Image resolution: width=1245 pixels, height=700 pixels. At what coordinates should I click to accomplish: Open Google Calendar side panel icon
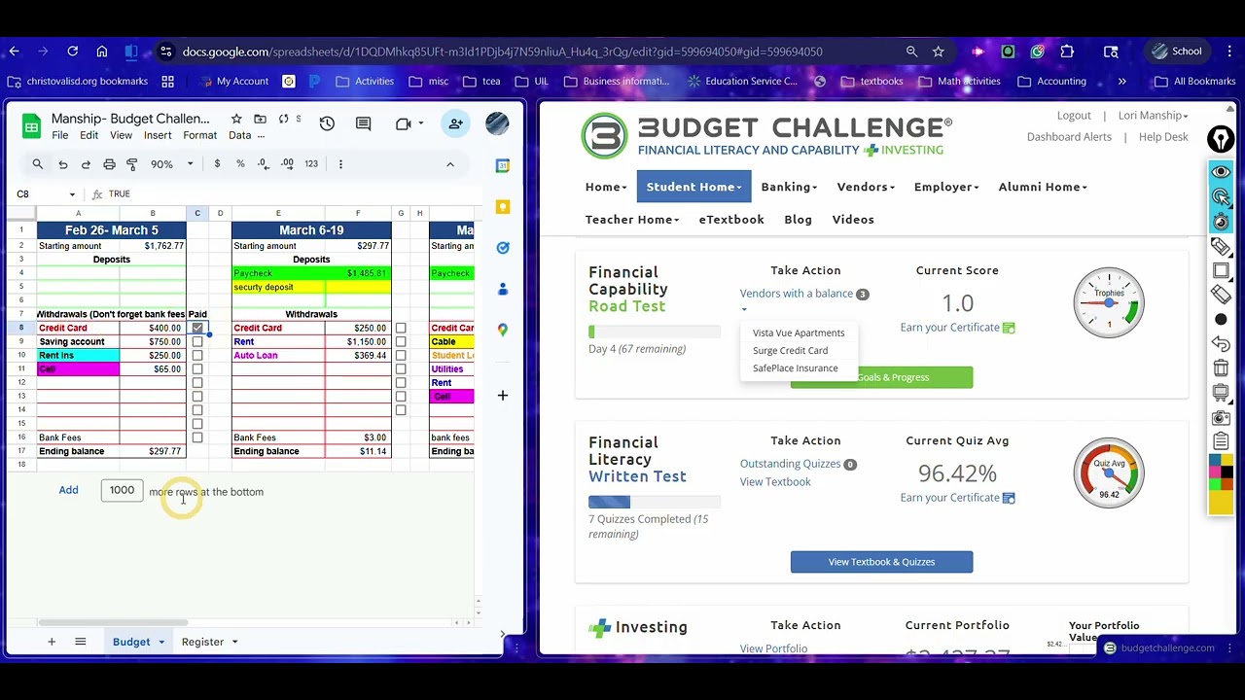coord(503,166)
